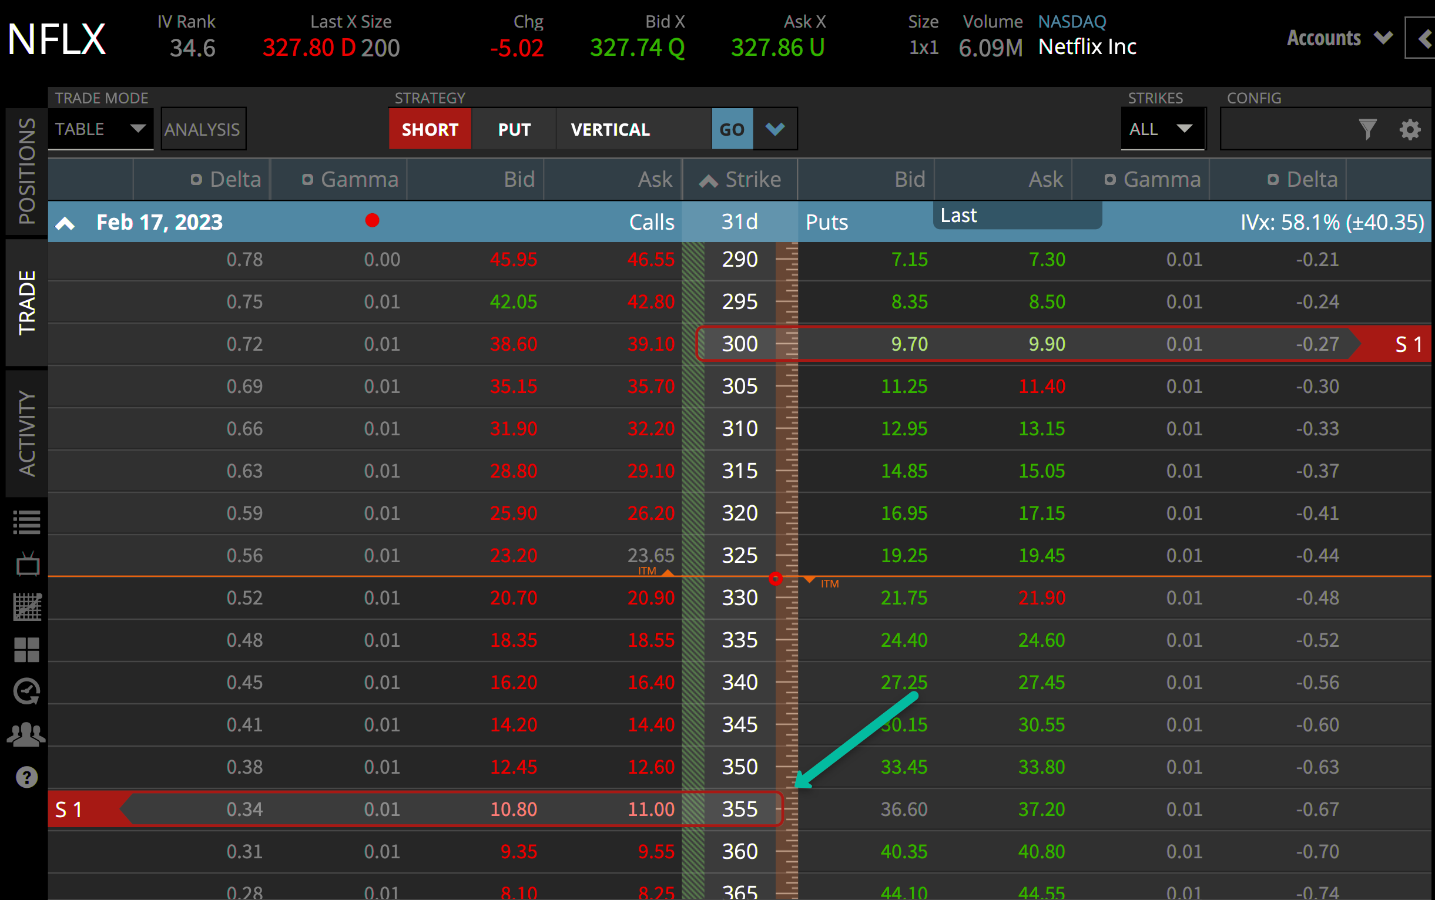
Task: Open the help question mark icon
Action: 27,777
